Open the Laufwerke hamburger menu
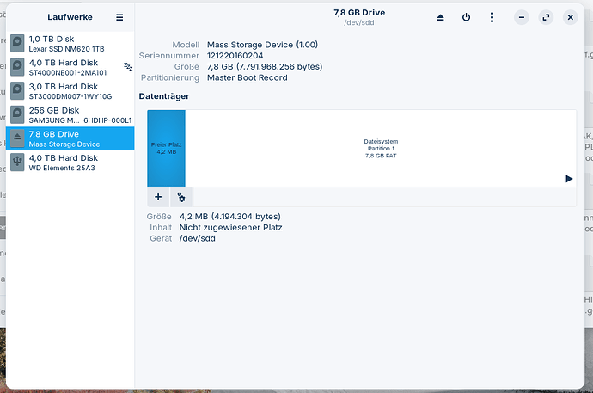 119,17
